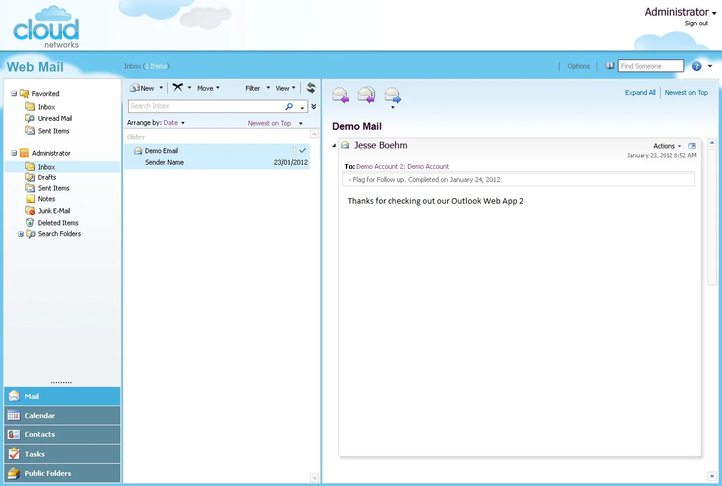This screenshot has height=486, width=722.
Task: Open the New item dropdown arrow
Action: coord(161,88)
